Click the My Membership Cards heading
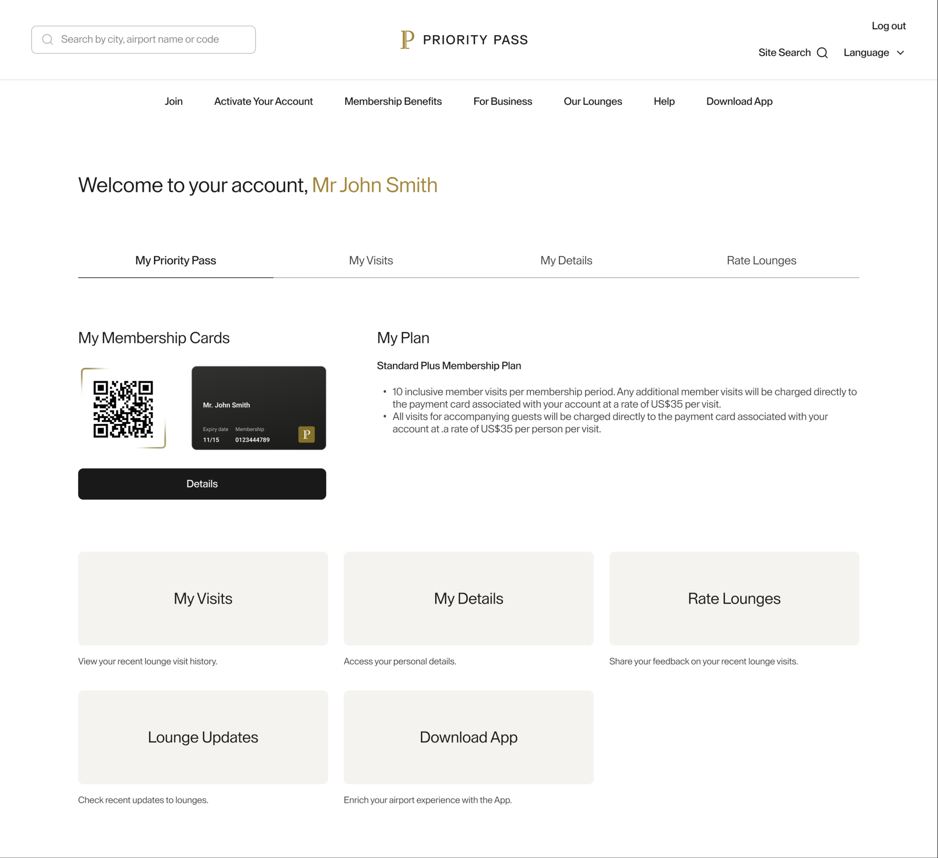 (x=153, y=338)
